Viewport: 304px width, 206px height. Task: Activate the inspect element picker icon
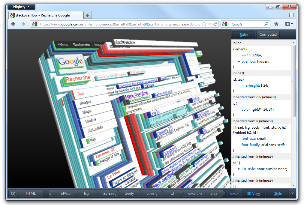13,193
